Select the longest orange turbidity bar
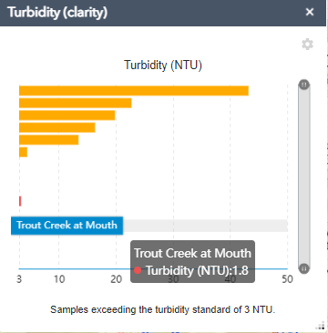Image resolution: width=328 pixels, height=333 pixels. [134, 91]
